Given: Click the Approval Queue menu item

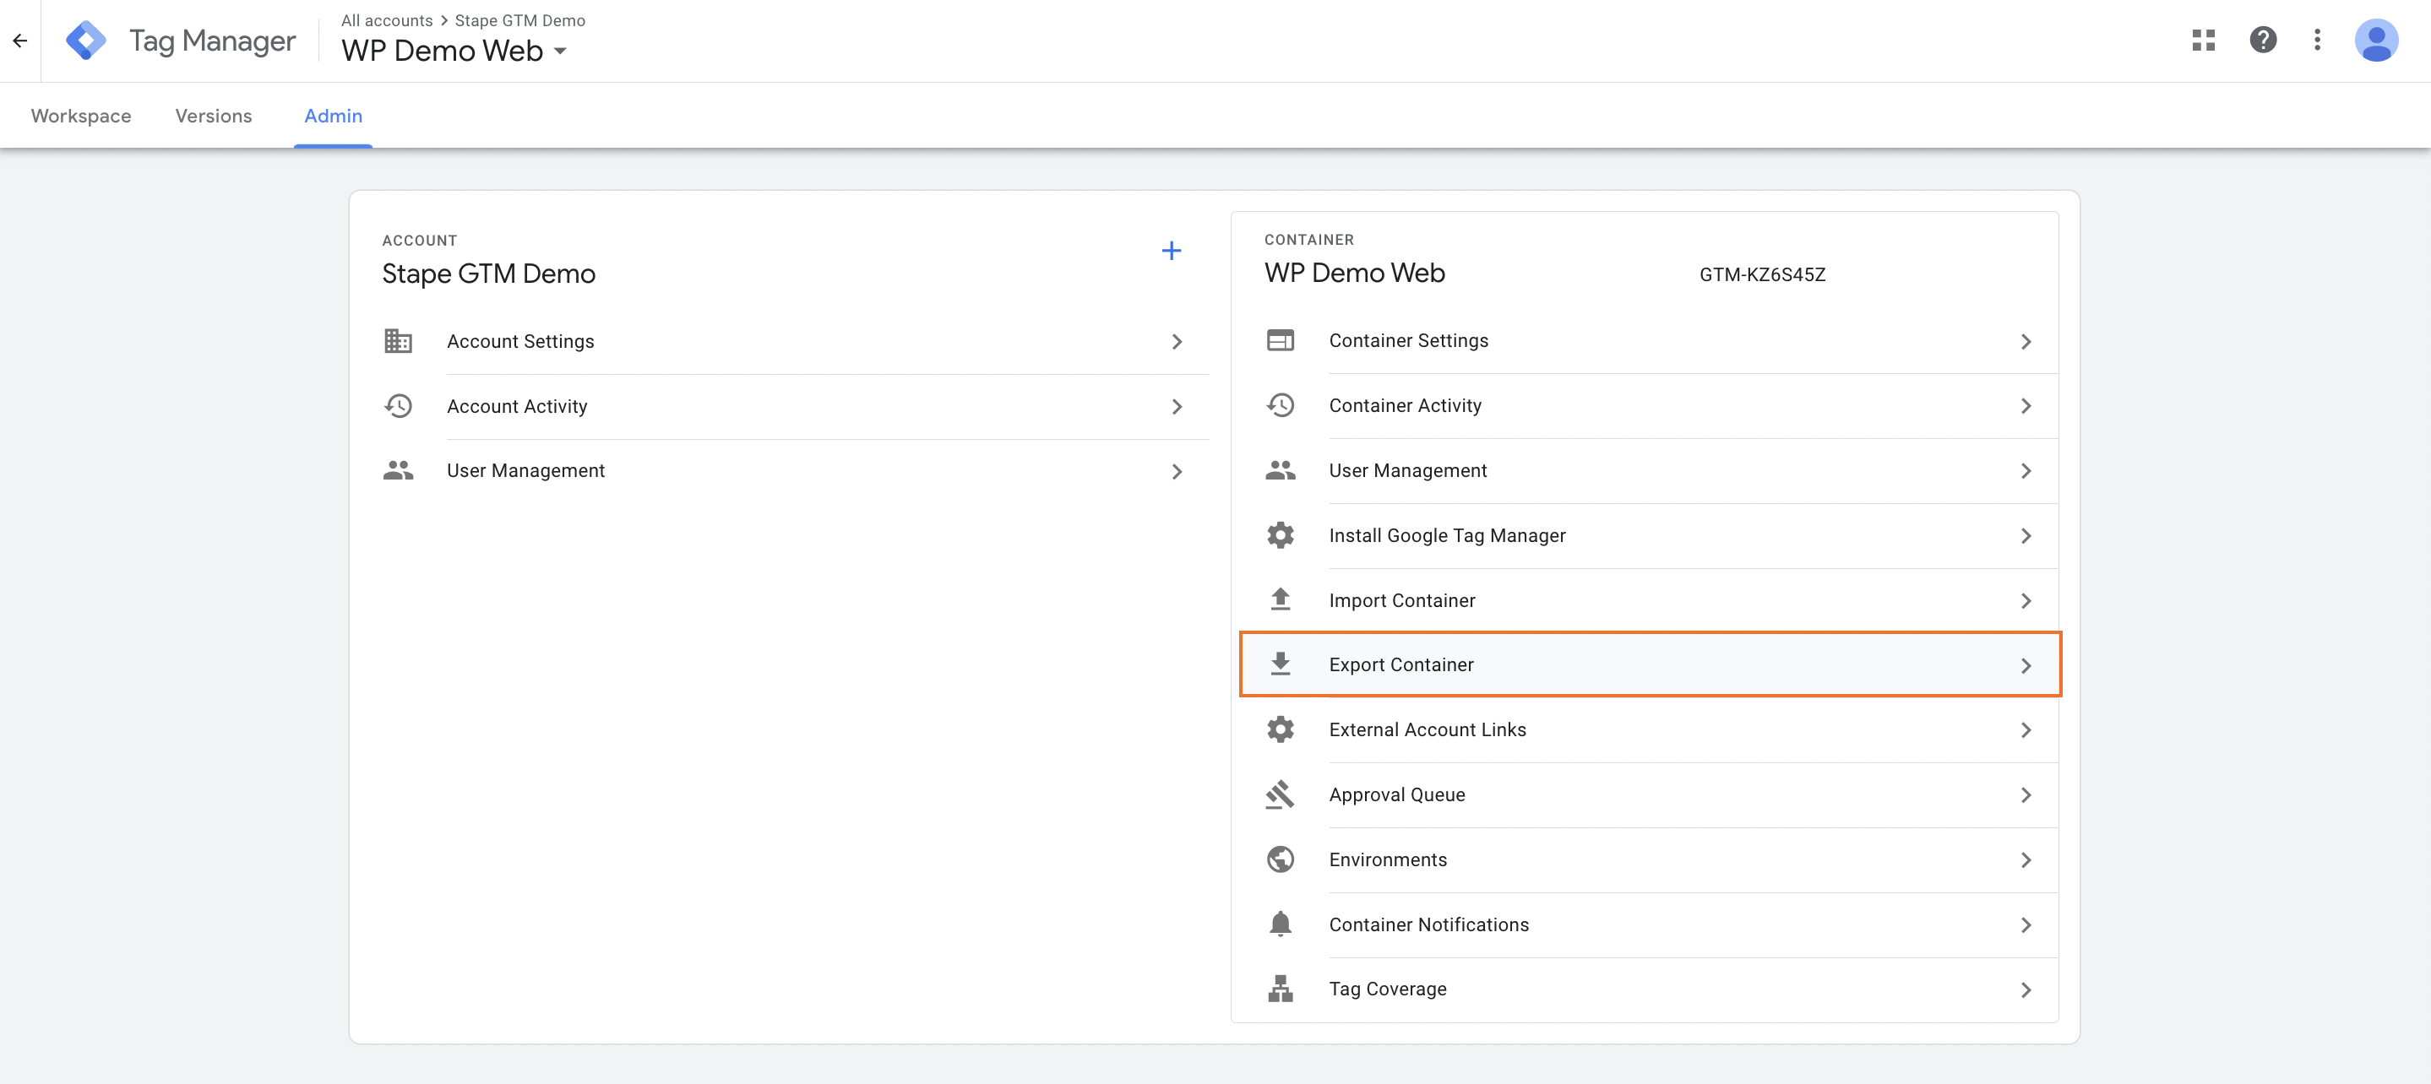Looking at the screenshot, I should click(1399, 793).
